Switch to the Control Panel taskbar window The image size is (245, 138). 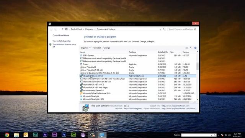point(102,135)
